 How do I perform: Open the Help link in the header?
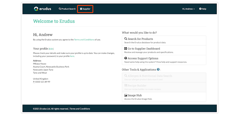203,9
